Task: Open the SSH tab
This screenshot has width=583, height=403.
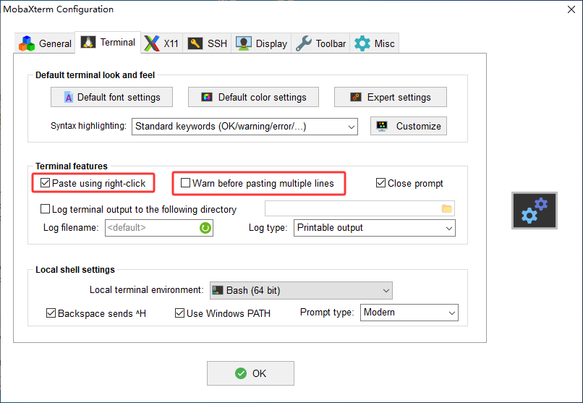Action: (207, 43)
